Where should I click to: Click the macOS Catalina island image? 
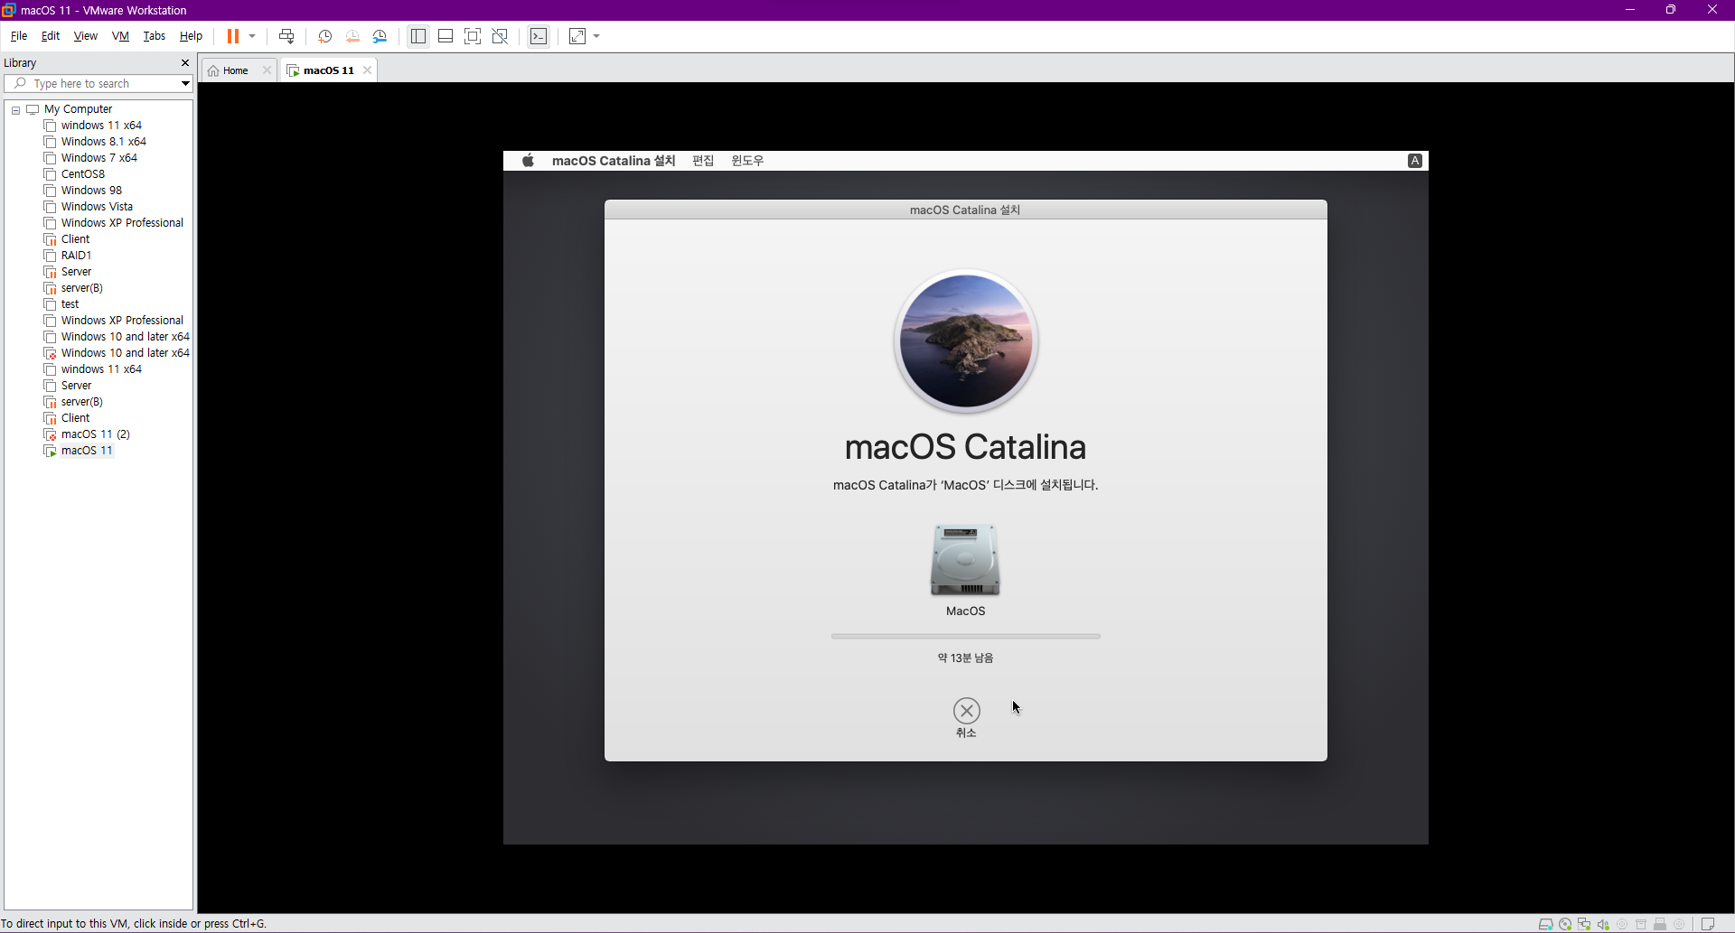click(966, 341)
